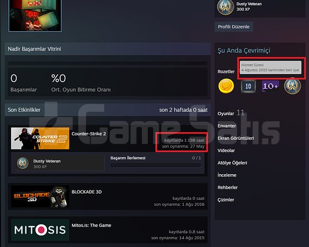Image resolution: width=309 pixels, height=247 pixels.
Task: Open the Oyunlar 11 games link
Action: (x=231, y=113)
